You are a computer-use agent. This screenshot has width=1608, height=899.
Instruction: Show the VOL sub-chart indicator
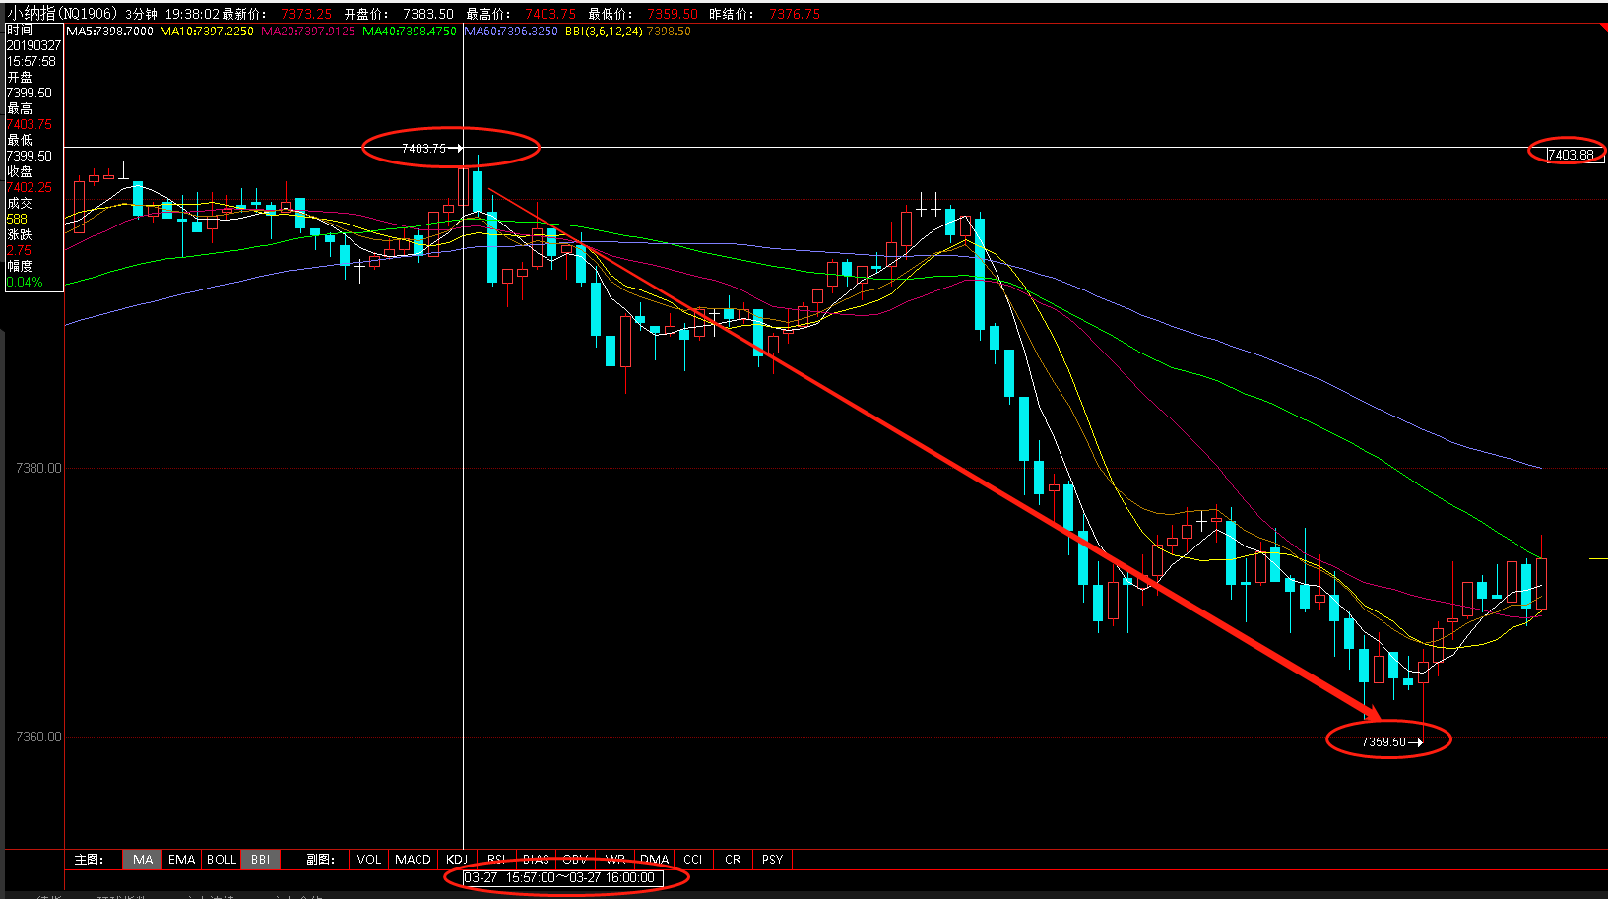pos(369,860)
